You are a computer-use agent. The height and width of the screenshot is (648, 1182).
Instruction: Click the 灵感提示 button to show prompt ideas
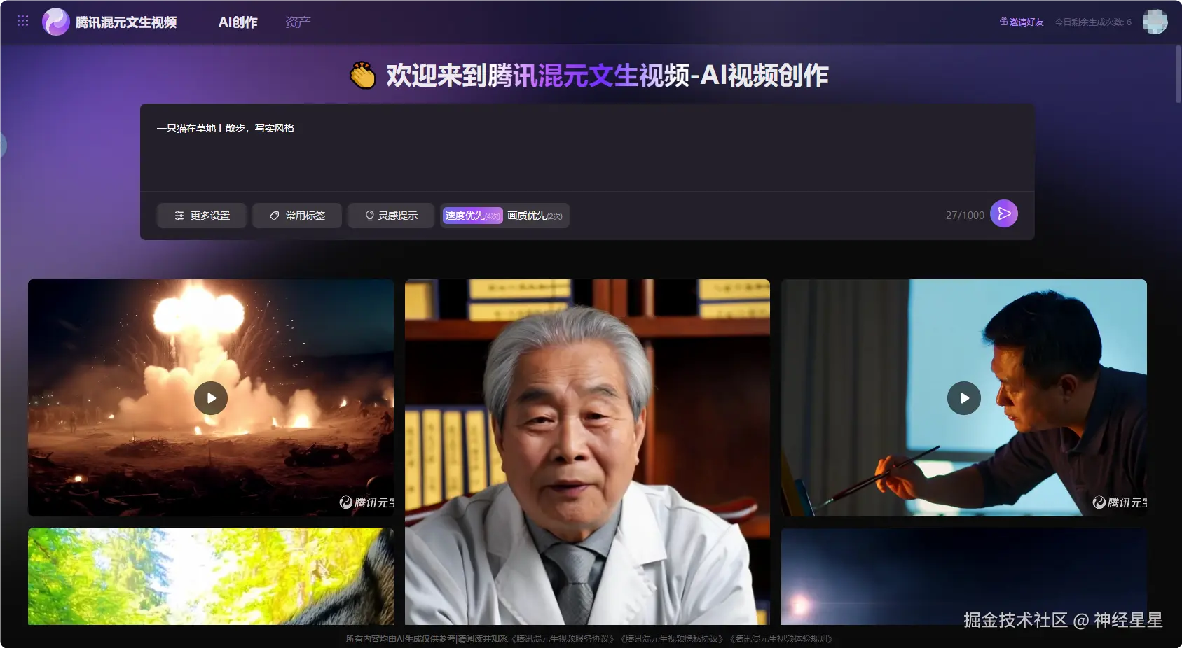click(x=390, y=216)
